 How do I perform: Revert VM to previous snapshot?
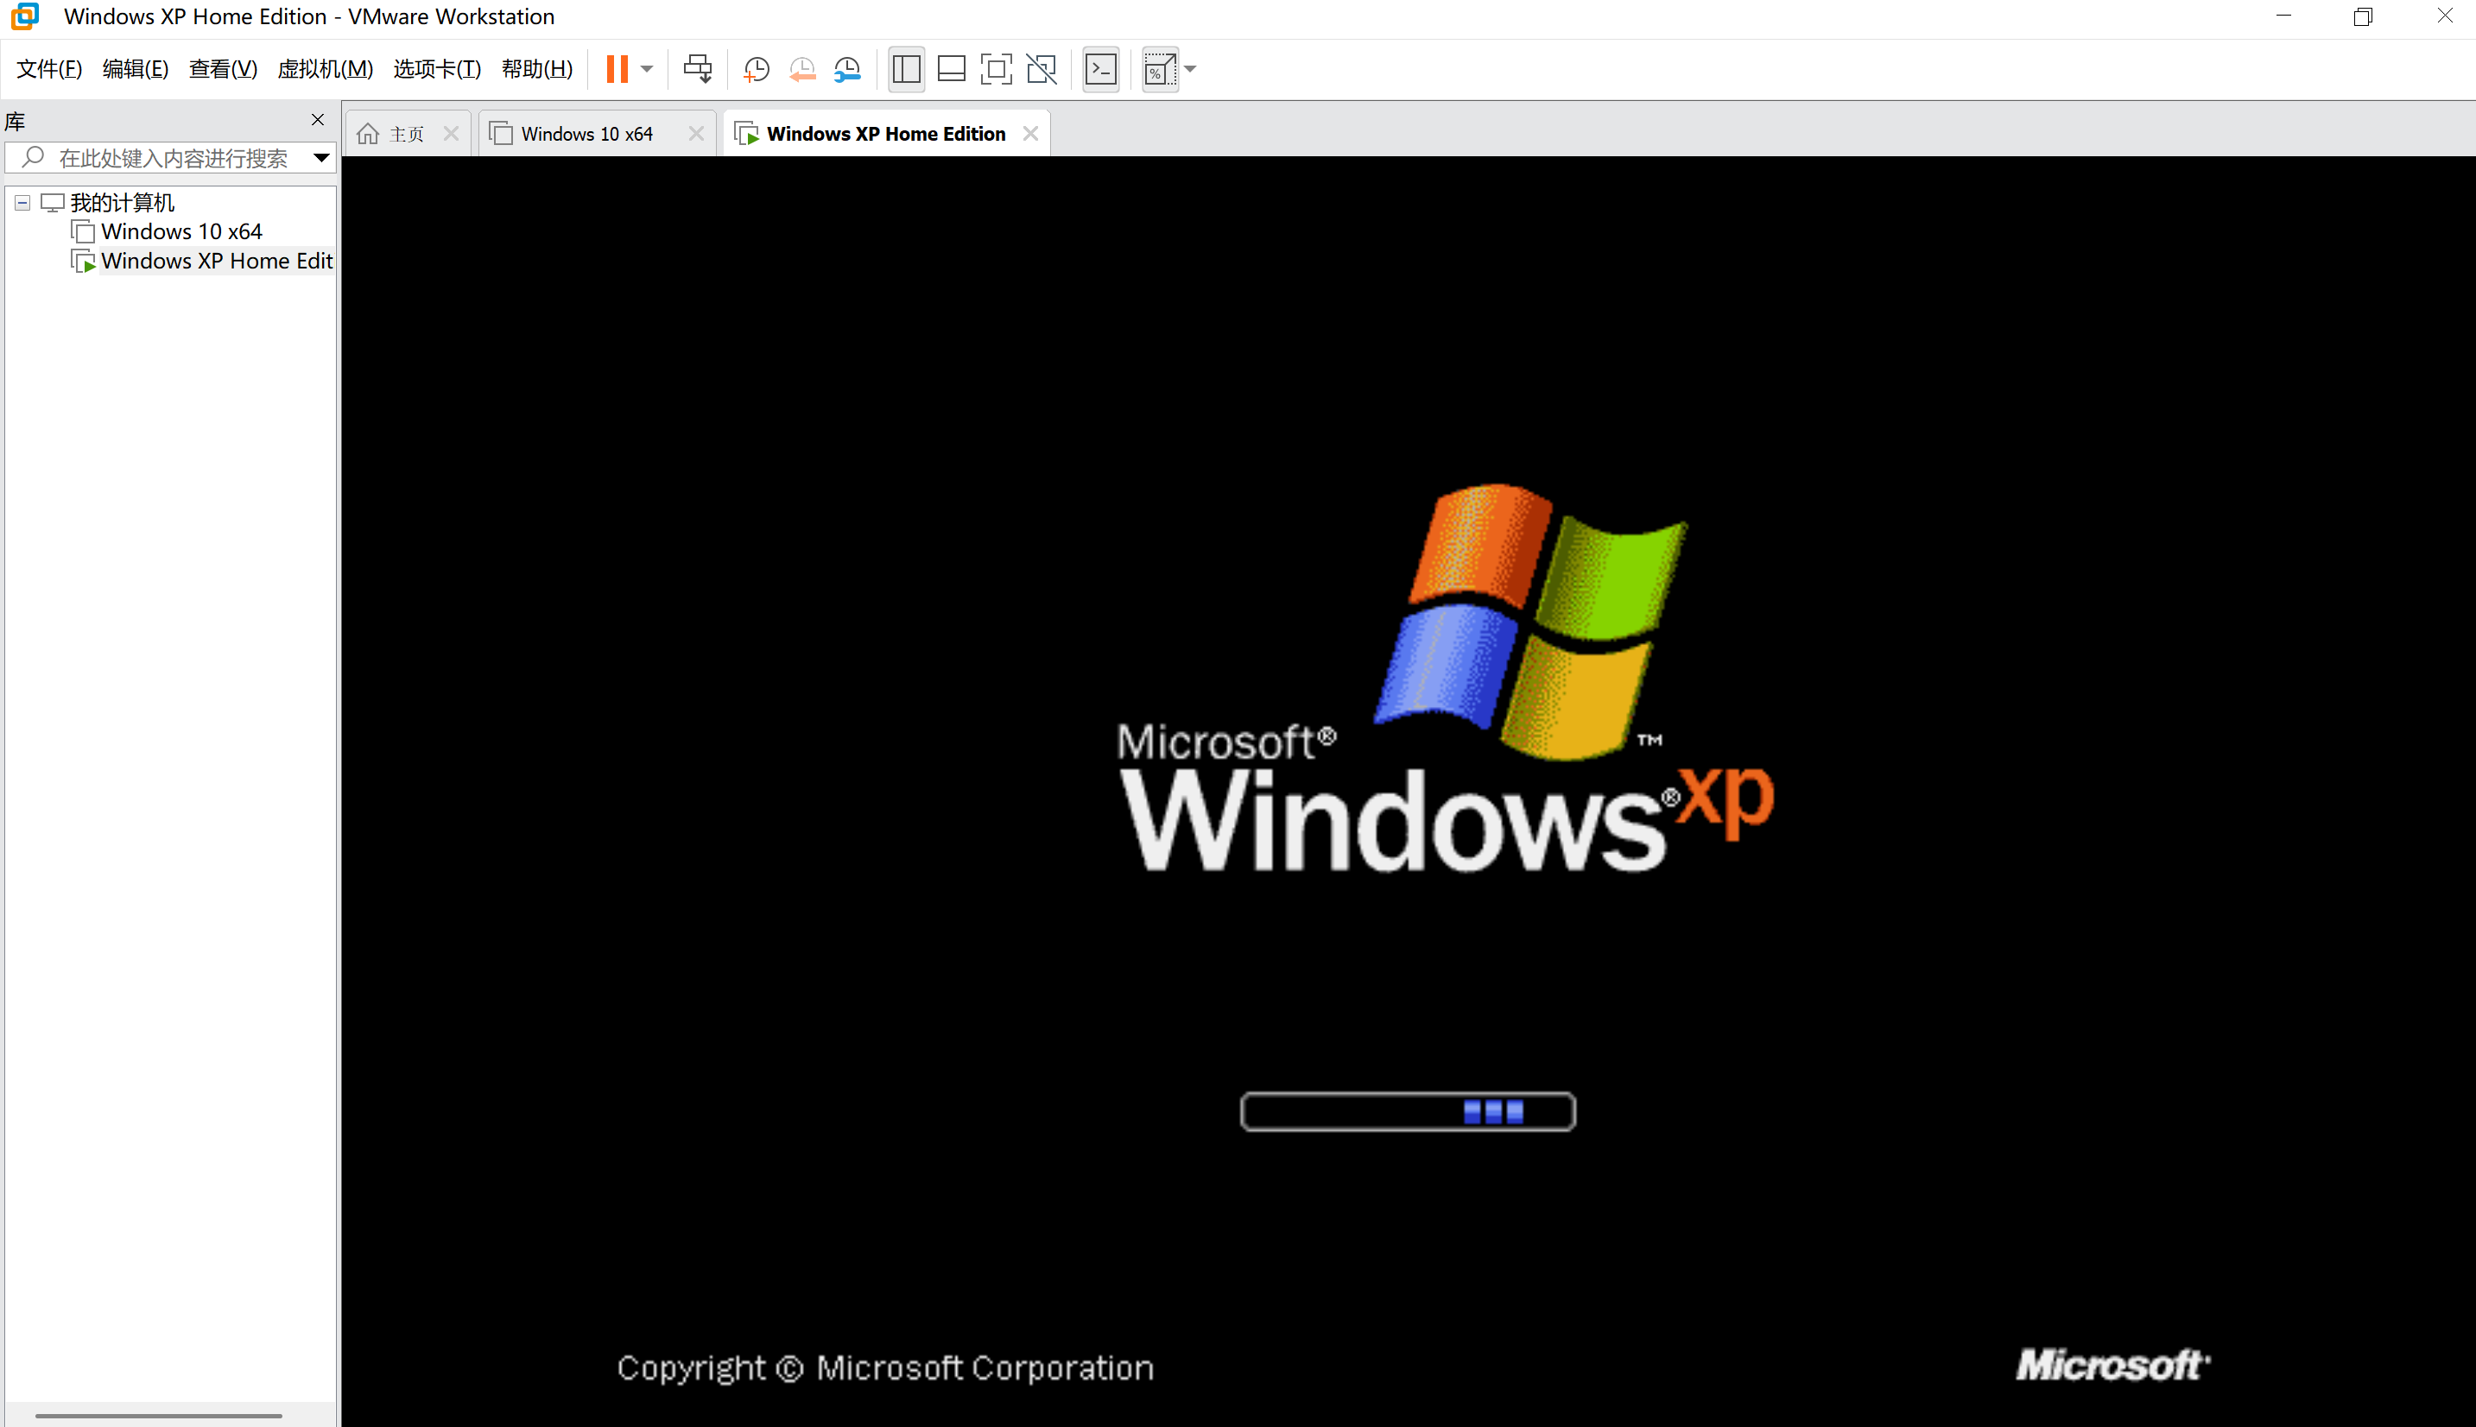click(801, 68)
